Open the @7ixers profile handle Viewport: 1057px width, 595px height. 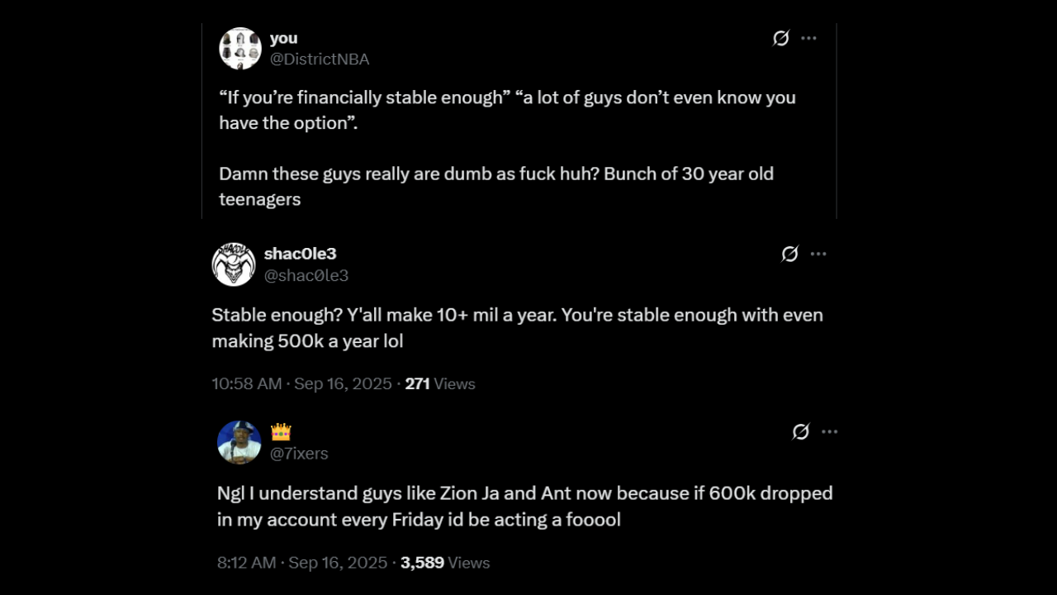click(x=299, y=453)
